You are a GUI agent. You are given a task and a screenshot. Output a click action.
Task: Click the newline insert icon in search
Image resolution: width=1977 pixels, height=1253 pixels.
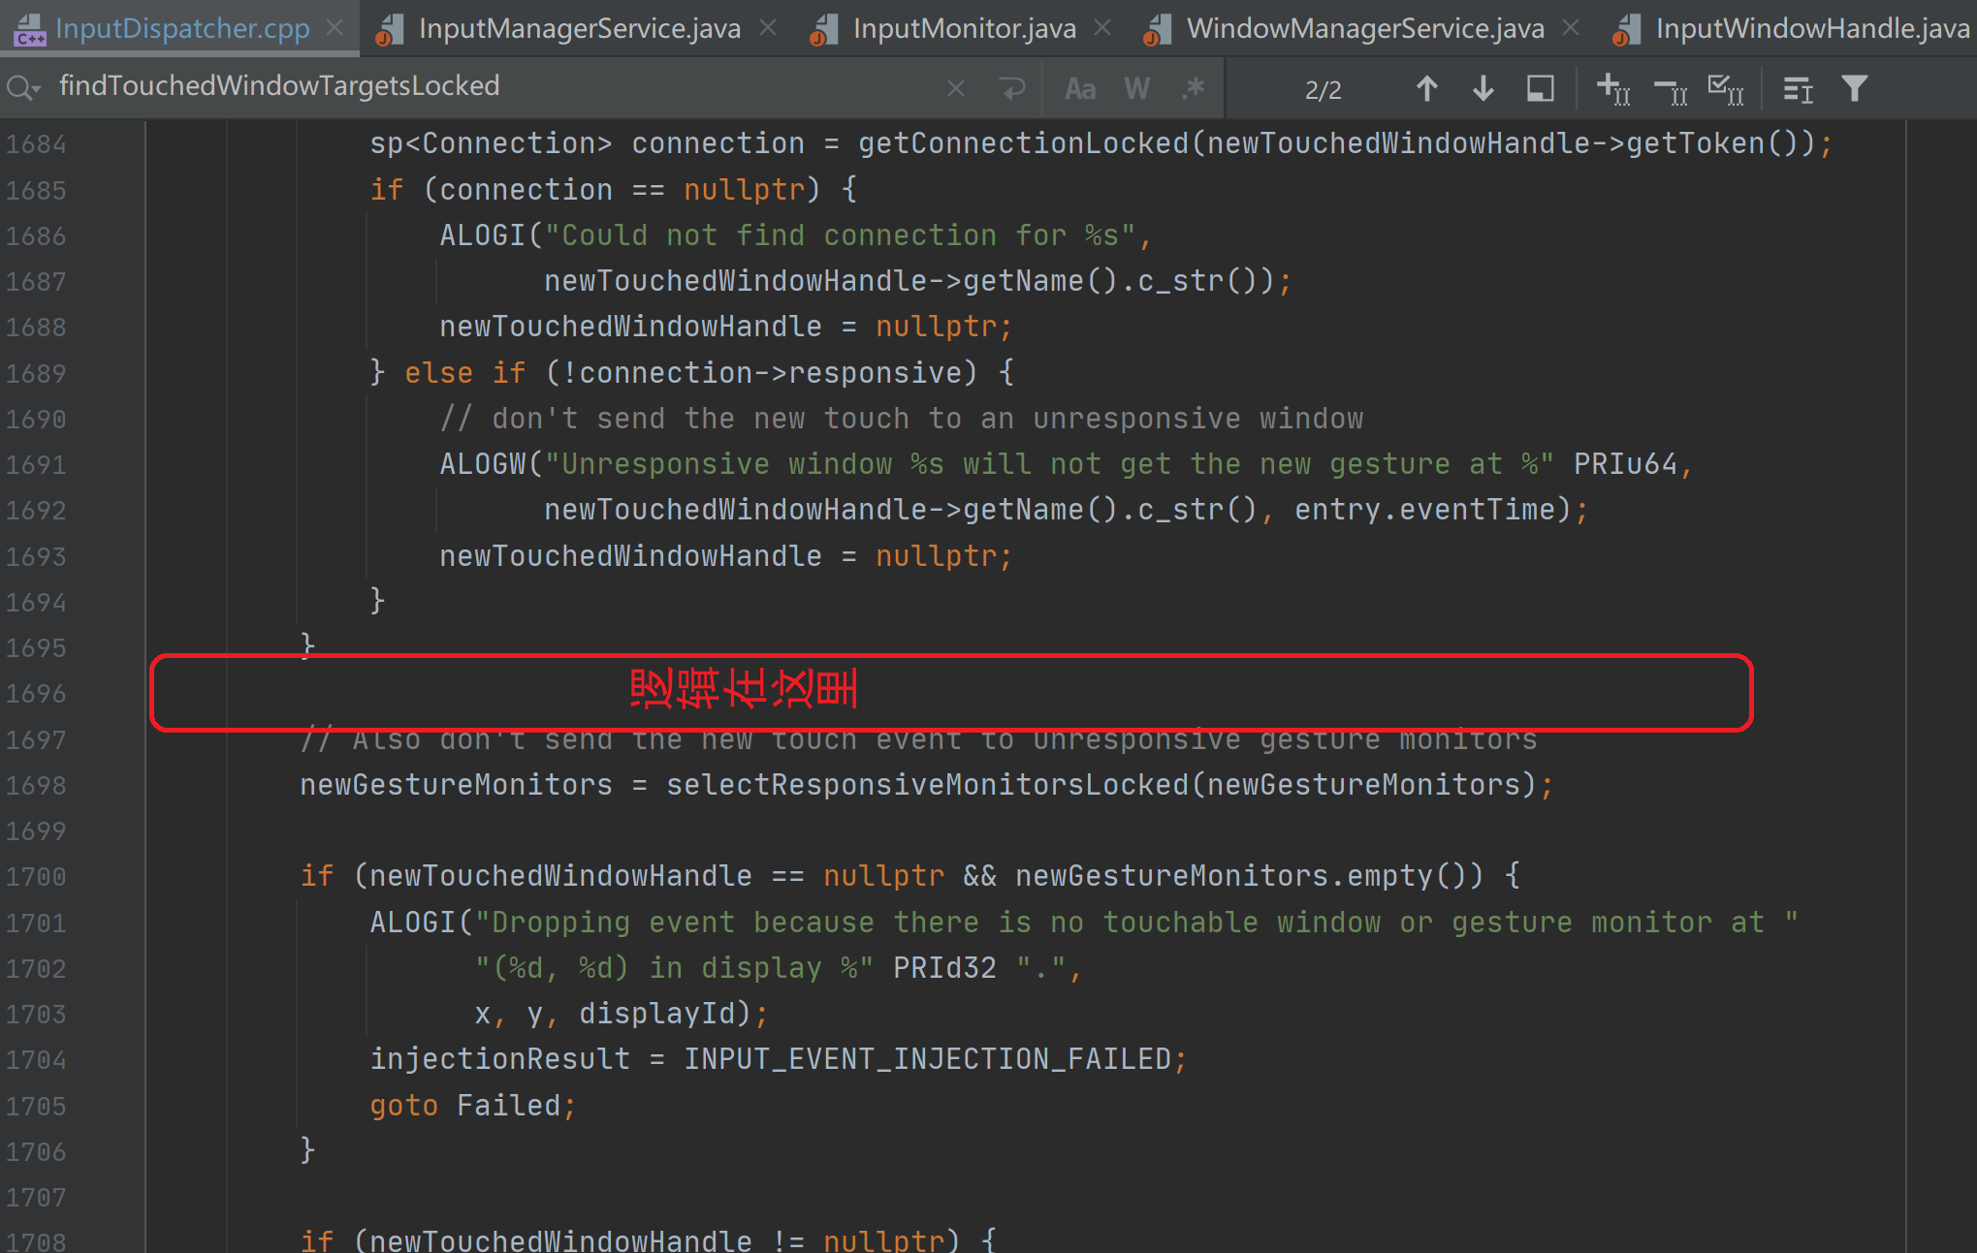1012,89
